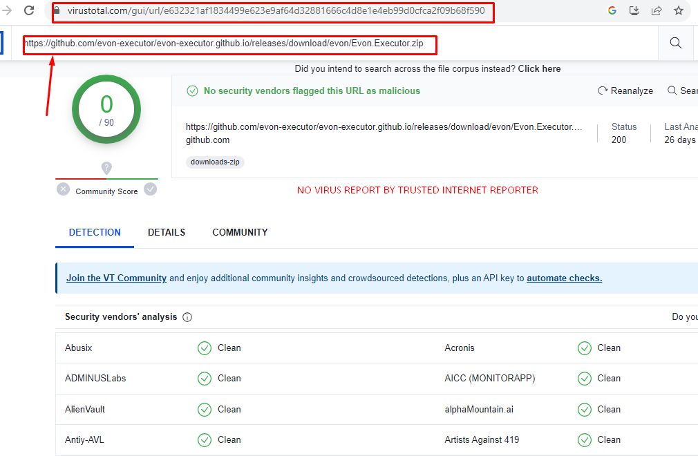This screenshot has height=456, width=698.
Task: Click the install/download page icon in address bar
Action: 634,10
